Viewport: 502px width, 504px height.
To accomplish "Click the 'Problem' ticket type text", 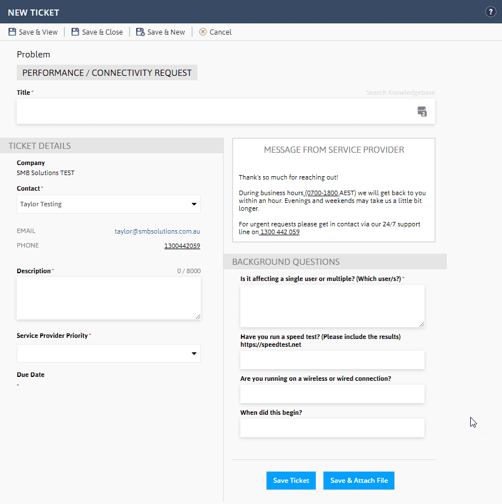I will [33, 55].
